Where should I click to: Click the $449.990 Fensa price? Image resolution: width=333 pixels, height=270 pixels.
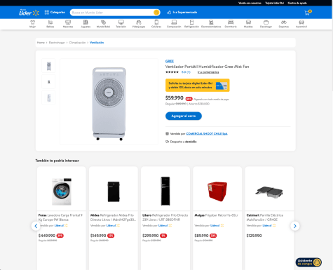(47, 236)
